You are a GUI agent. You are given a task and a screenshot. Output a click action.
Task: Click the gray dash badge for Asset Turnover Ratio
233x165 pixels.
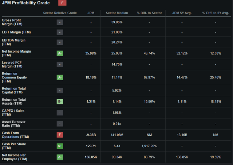(60, 124)
